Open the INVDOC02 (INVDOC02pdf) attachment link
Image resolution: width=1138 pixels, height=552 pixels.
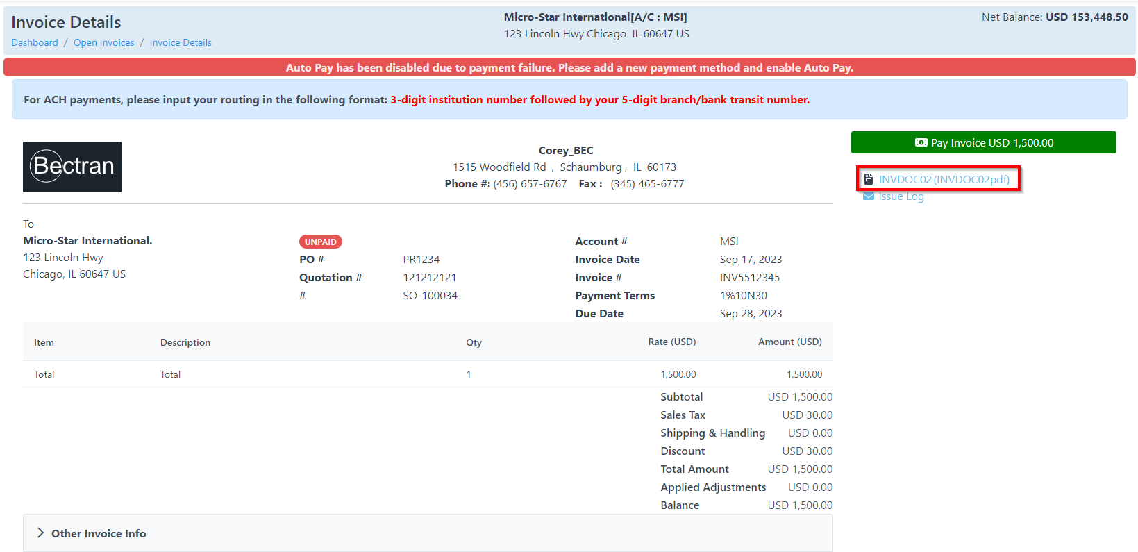(x=944, y=179)
